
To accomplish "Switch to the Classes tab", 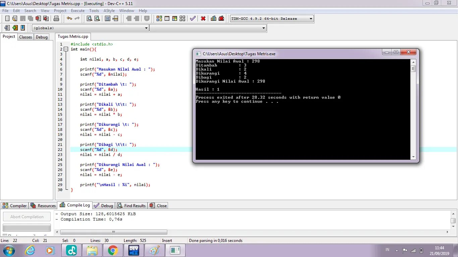I will [x=25, y=37].
